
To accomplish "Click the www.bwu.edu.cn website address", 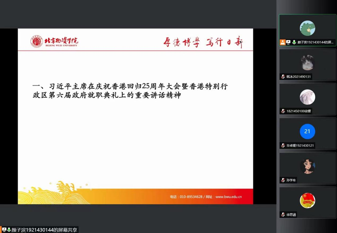I will click(228, 197).
